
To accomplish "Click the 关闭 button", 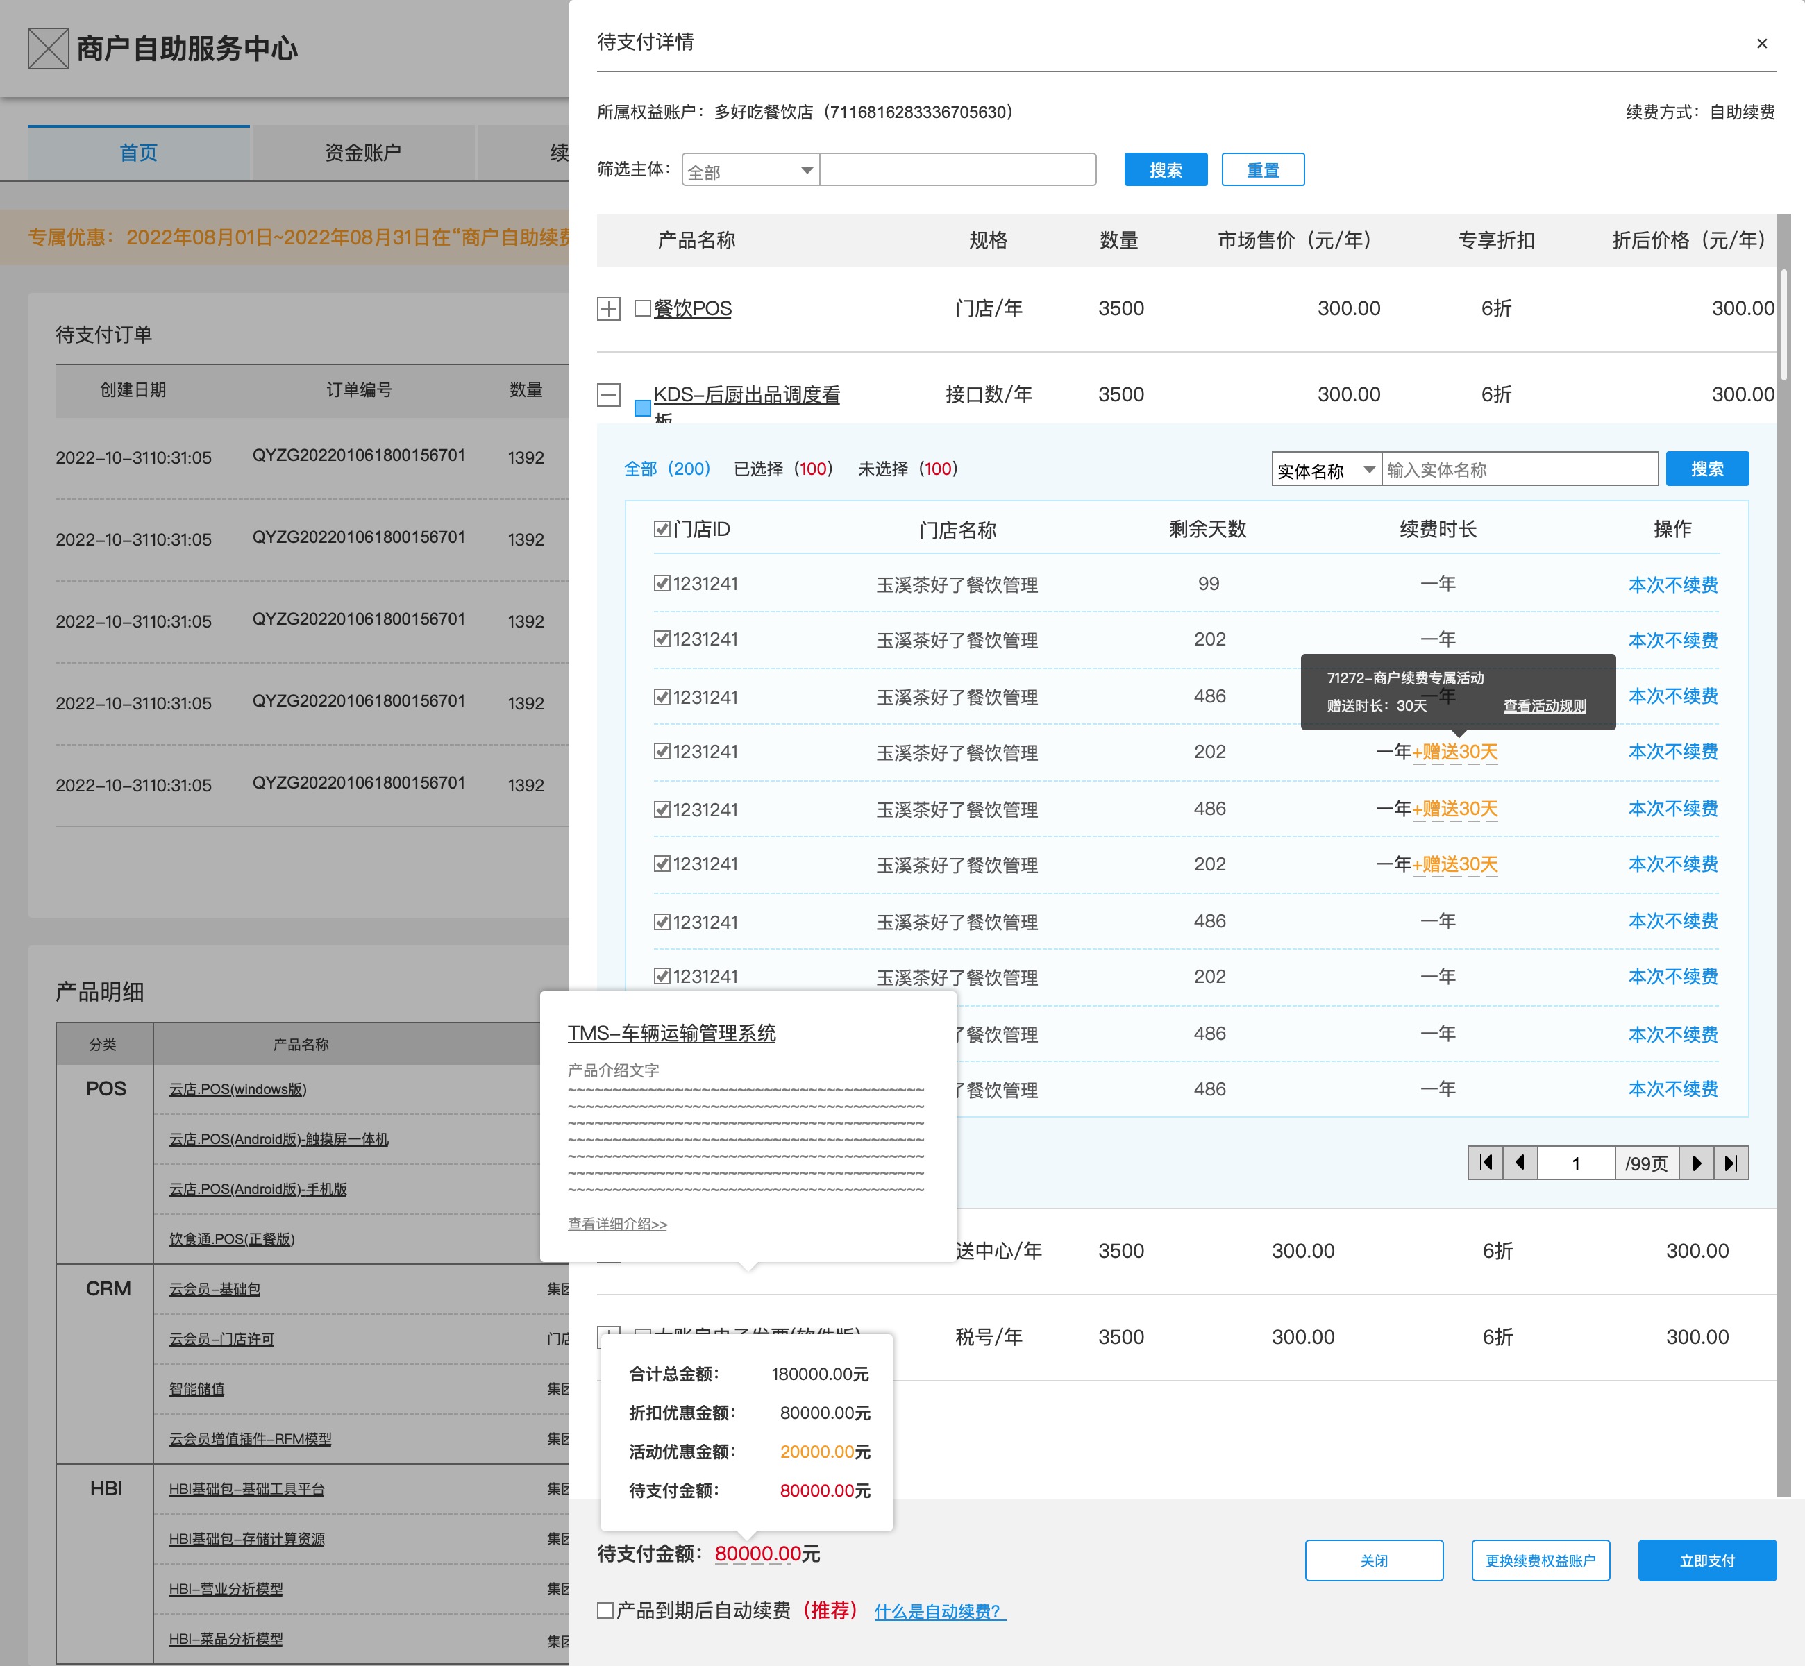I will tap(1374, 1560).
